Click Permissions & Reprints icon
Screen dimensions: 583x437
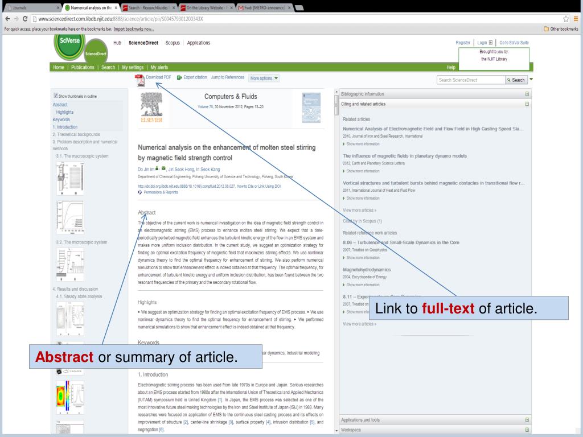point(140,192)
